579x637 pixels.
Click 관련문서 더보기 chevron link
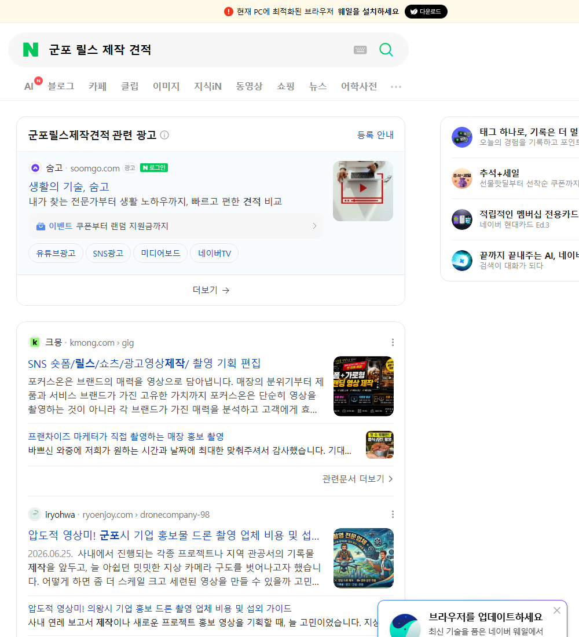tap(358, 479)
